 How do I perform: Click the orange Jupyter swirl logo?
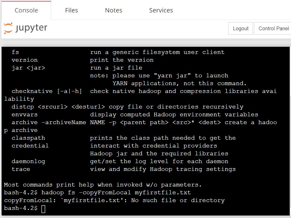pos(8,28)
